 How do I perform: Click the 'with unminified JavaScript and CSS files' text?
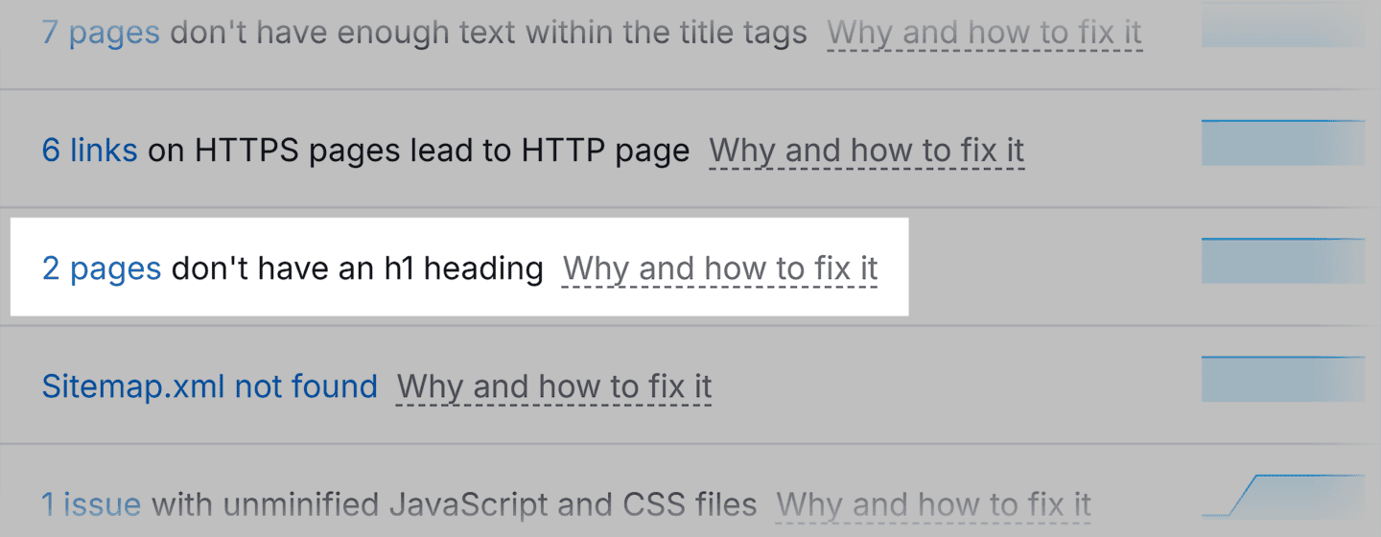[455, 504]
